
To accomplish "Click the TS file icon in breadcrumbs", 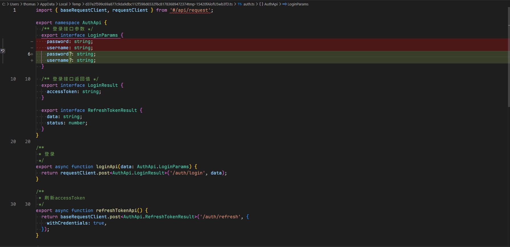I will coord(240,4).
